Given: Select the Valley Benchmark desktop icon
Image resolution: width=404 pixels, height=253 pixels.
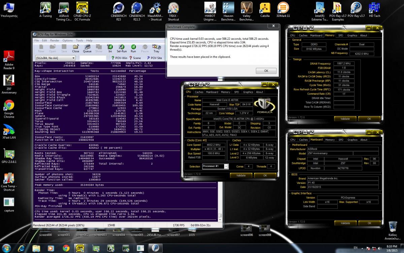Looking at the screenshot, I should coord(246,12).
